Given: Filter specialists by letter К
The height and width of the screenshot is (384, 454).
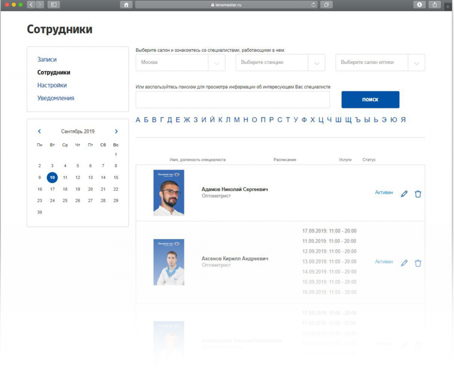Looking at the screenshot, I should 220,119.
